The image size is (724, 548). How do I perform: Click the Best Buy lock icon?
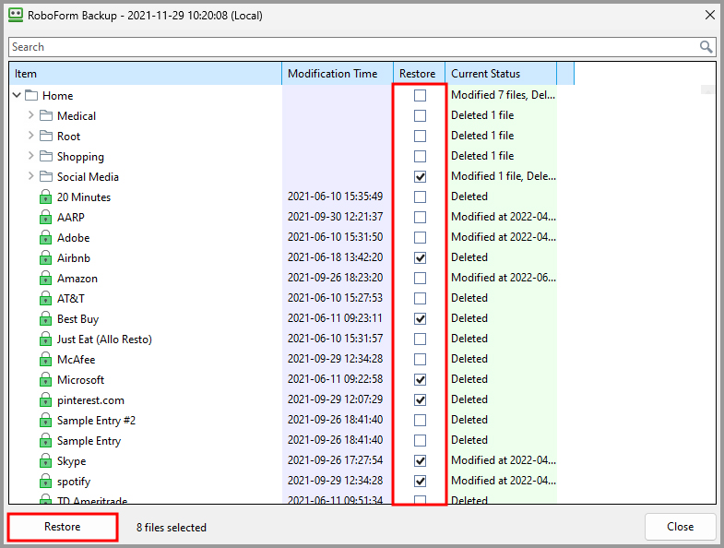click(x=45, y=318)
